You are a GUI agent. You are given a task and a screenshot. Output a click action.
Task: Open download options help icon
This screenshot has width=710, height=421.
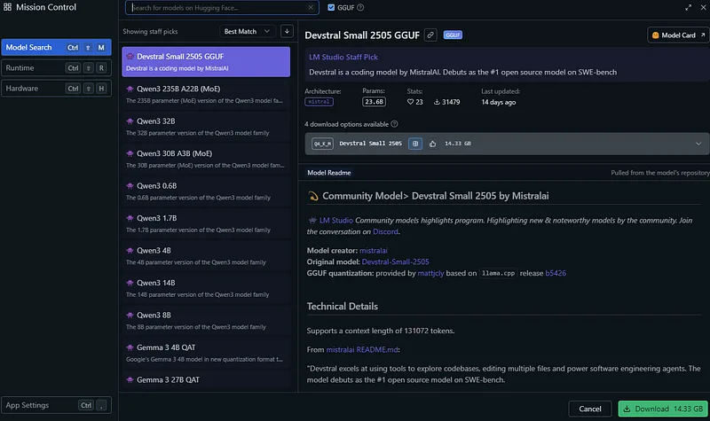tap(394, 124)
